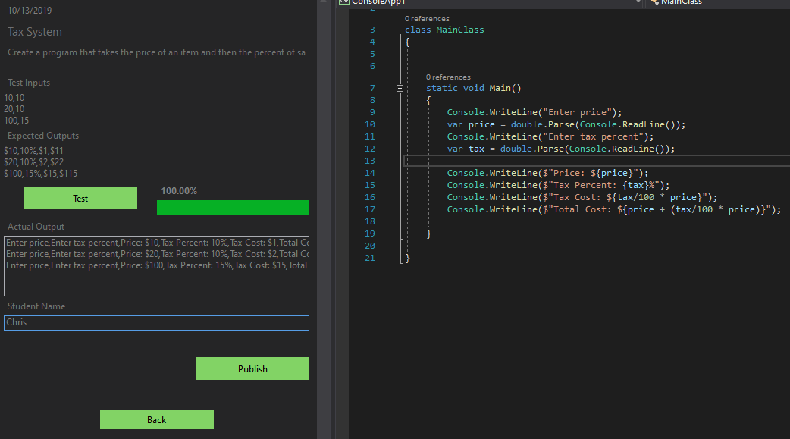Select the test input row '100,15'
This screenshot has width=790, height=439.
(17, 121)
